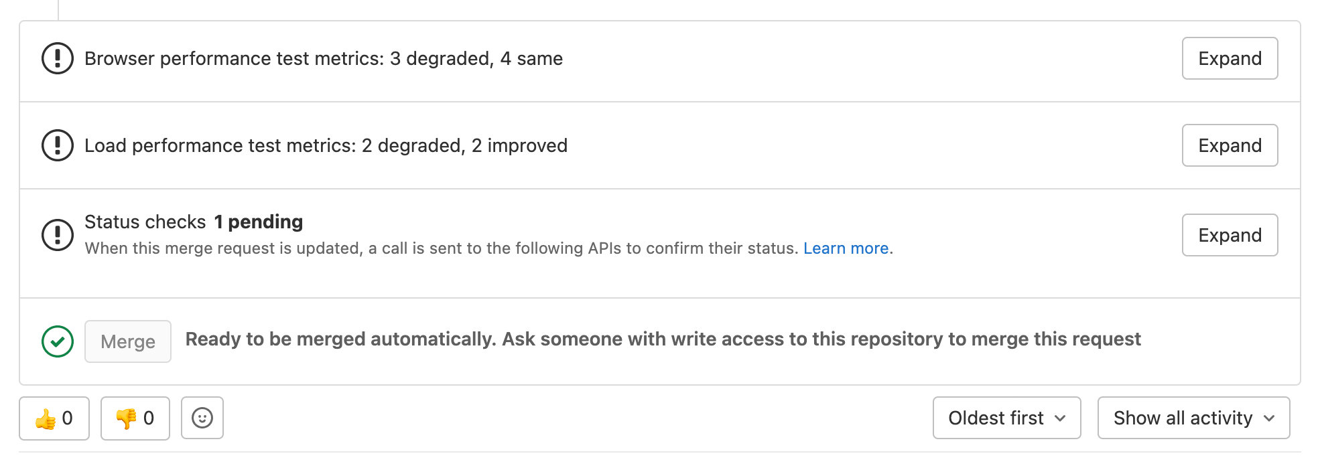
Task: Open the add reaction smiley picker
Action: (x=202, y=418)
